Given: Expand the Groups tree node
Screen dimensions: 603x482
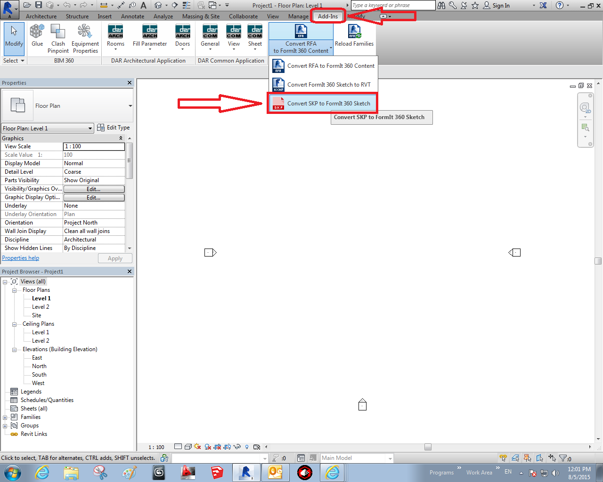Looking at the screenshot, I should (x=5, y=426).
